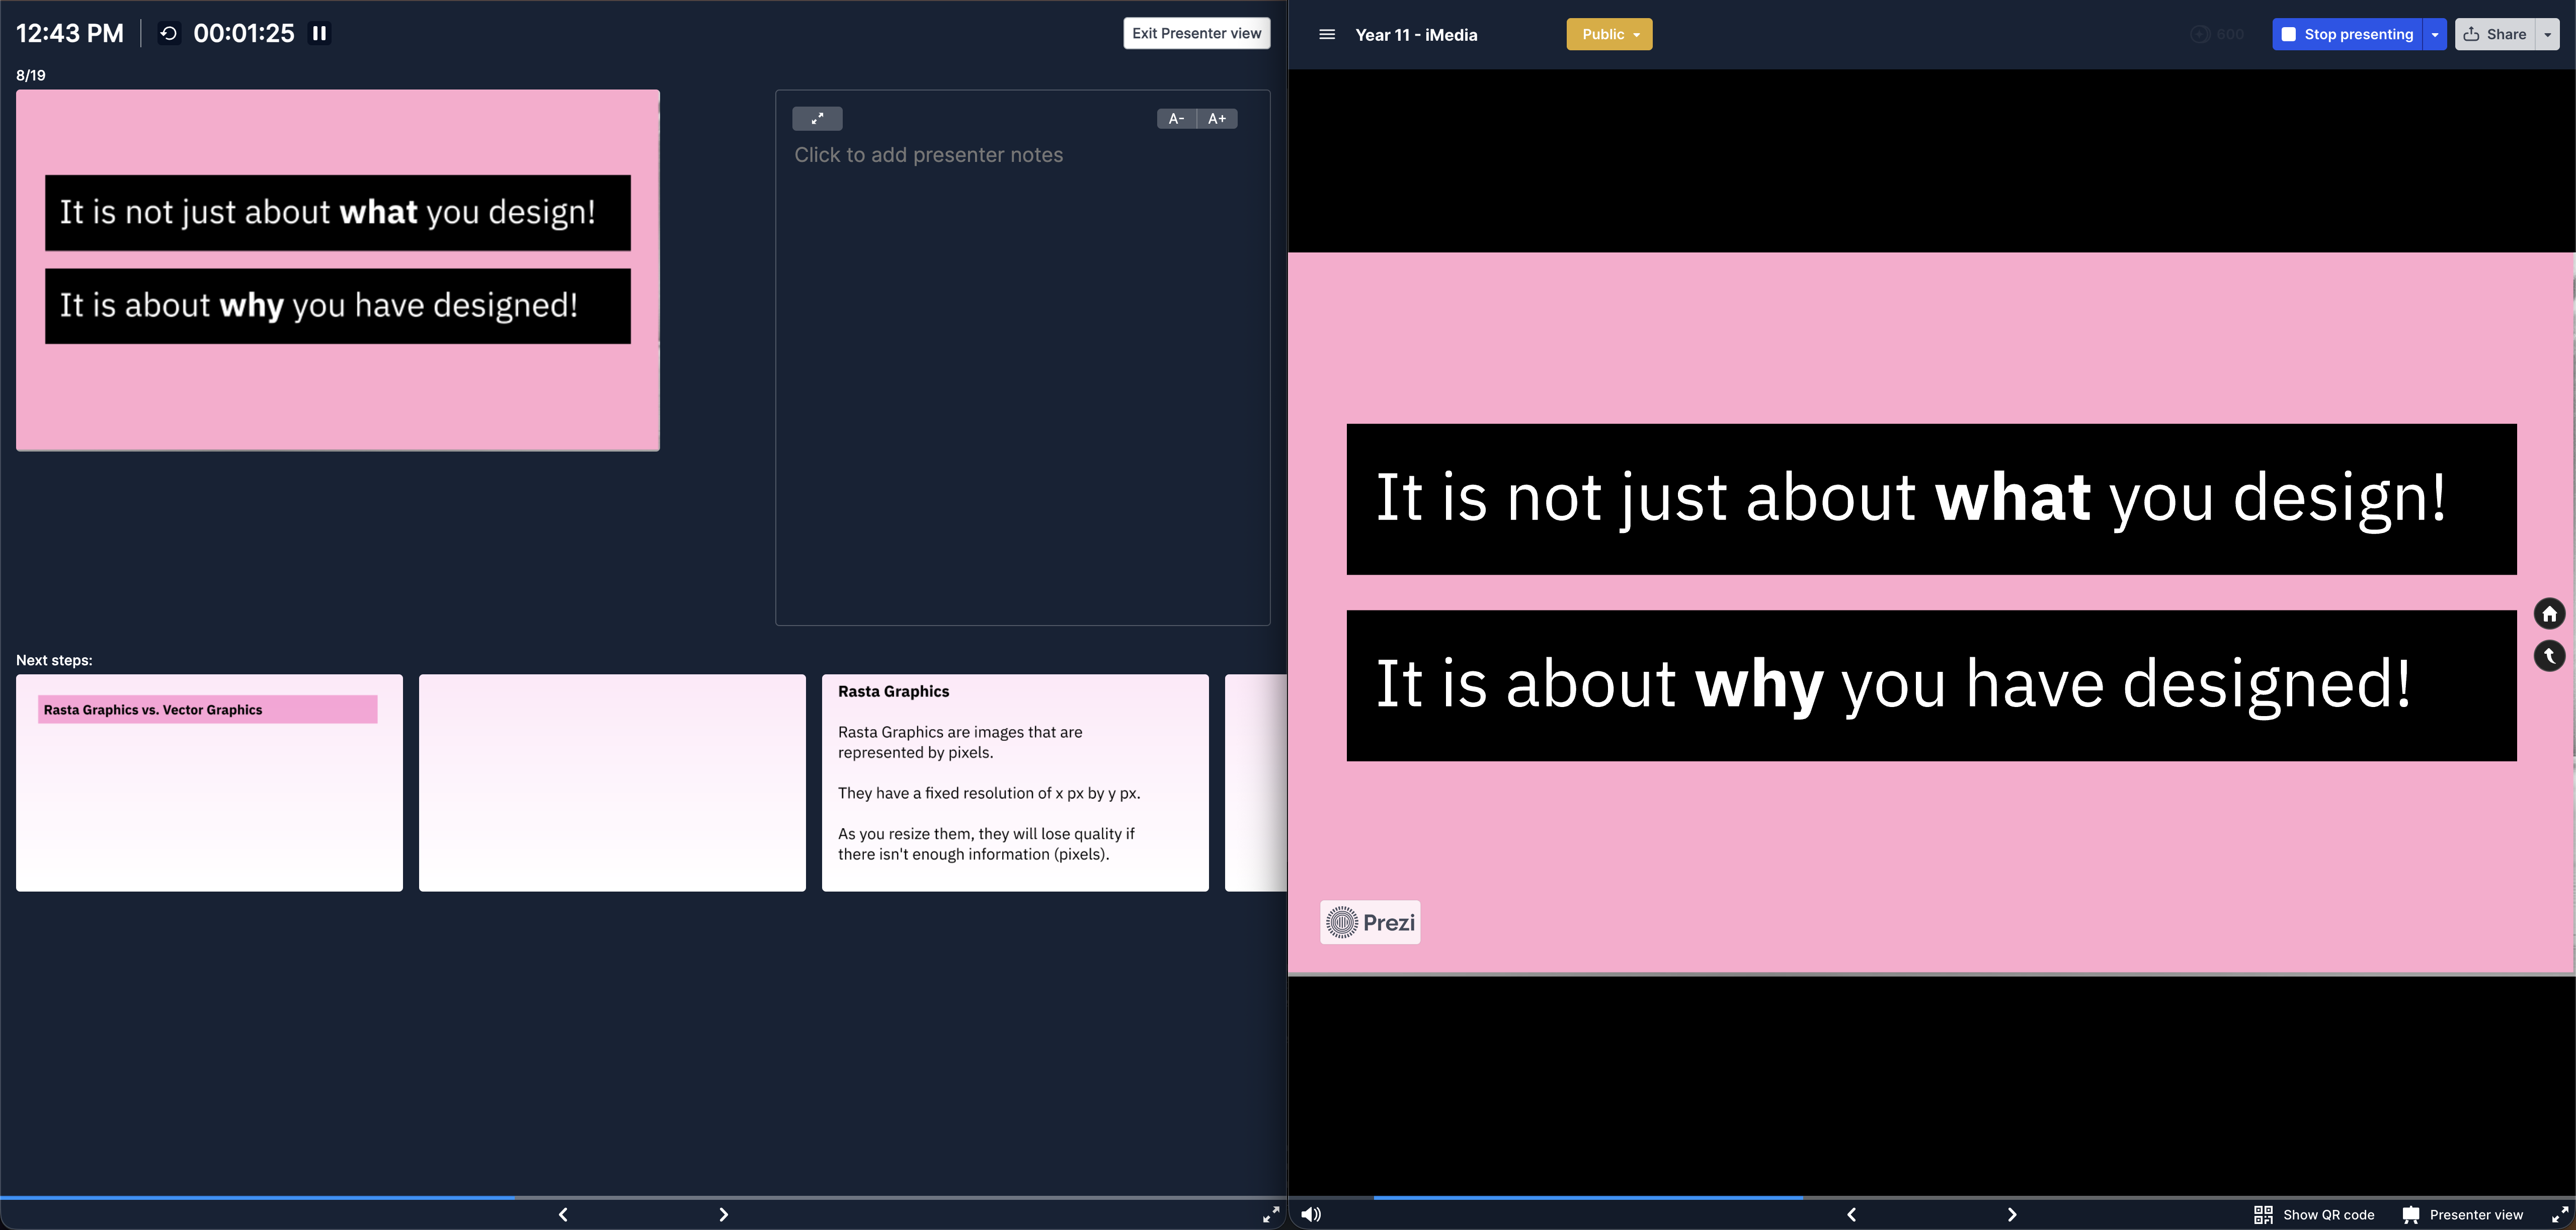Open the hamburger menu beside Year 11 - iMedia
Image resolution: width=2576 pixels, height=1230 pixels.
point(1327,34)
